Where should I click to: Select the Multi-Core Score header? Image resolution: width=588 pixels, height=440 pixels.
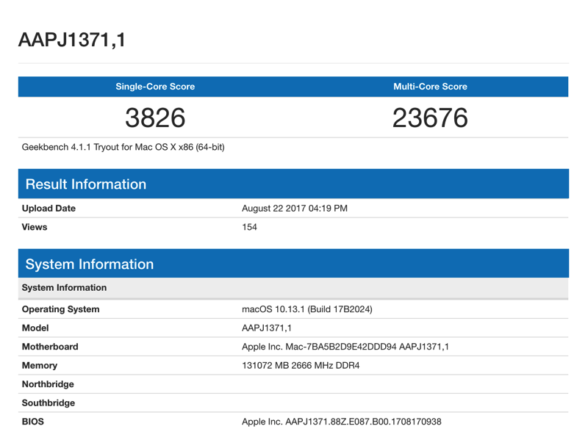click(430, 87)
